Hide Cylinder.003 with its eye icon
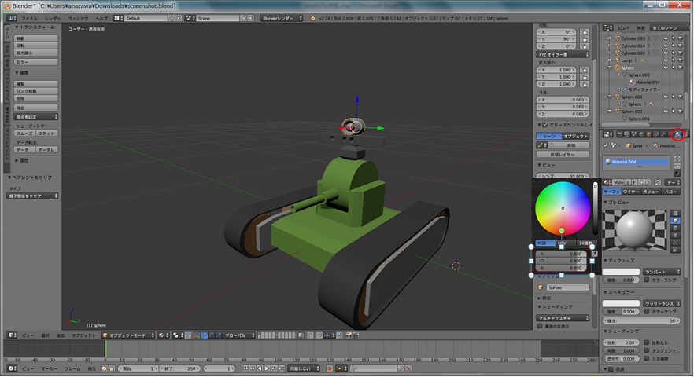 point(666,38)
